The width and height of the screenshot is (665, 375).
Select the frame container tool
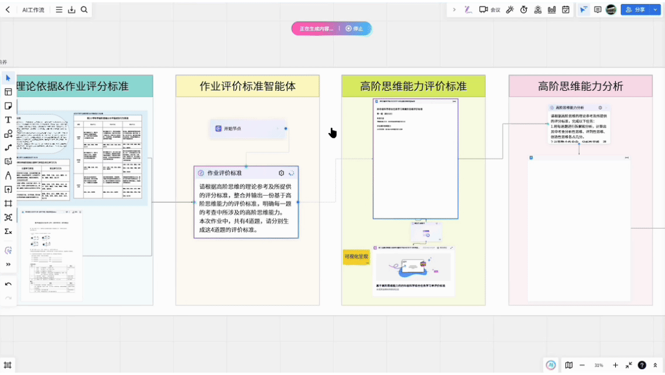click(8, 203)
